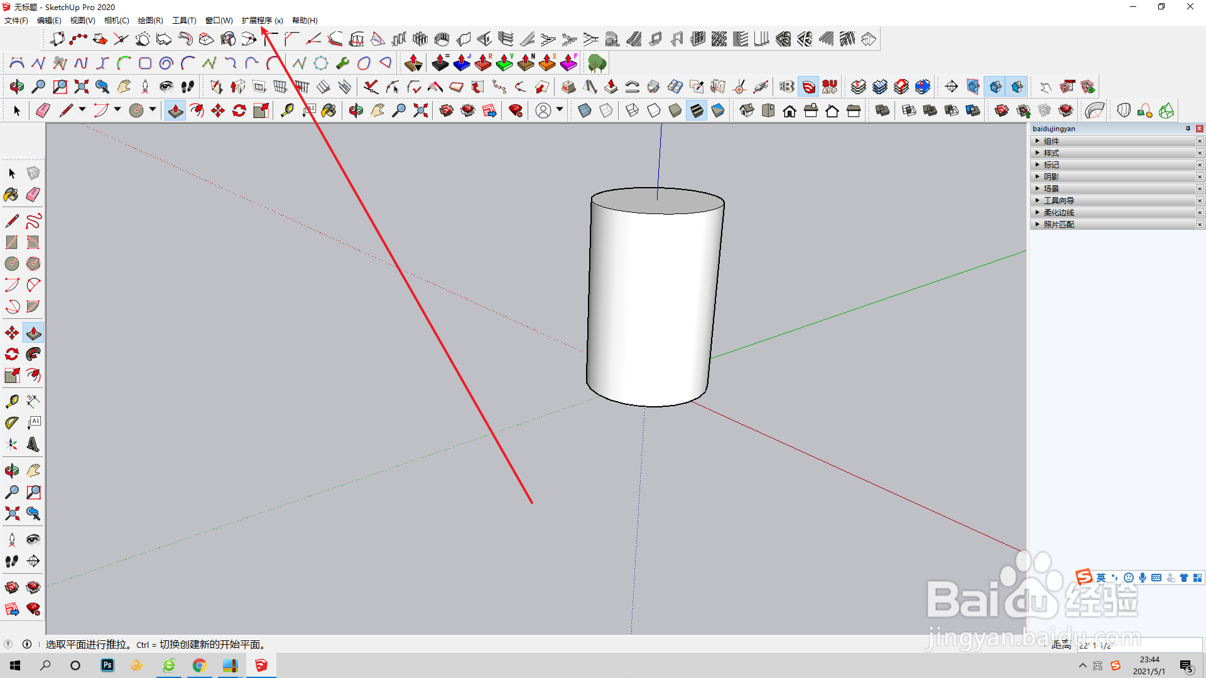Open the 文件(F) menu

coord(16,21)
